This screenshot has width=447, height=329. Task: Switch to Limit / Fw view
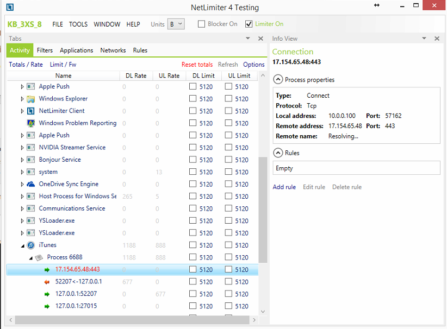[63, 65]
